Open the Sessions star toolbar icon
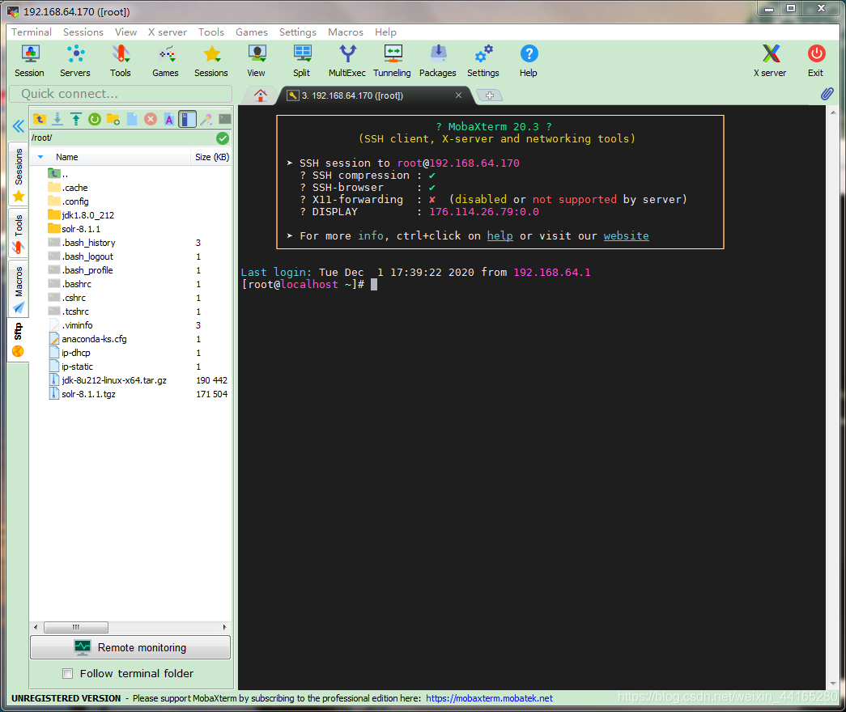 211,61
